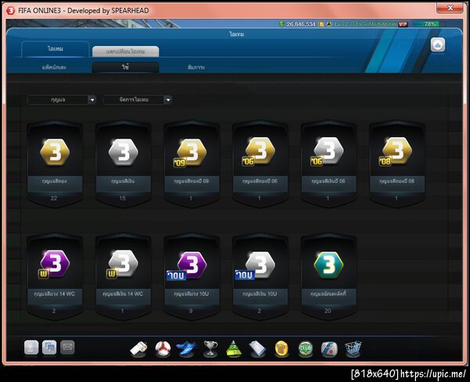Open the first sub-tab on the left
Viewport: 470px width, 382px height.
[x=55, y=67]
